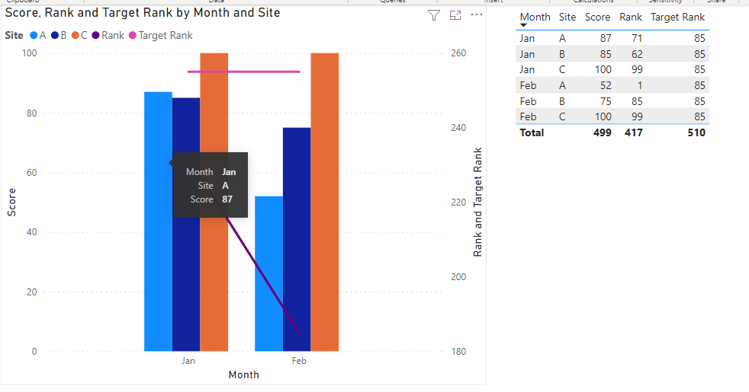This screenshot has width=749, height=392.
Task: Click the Month x-axis title
Action: (243, 374)
